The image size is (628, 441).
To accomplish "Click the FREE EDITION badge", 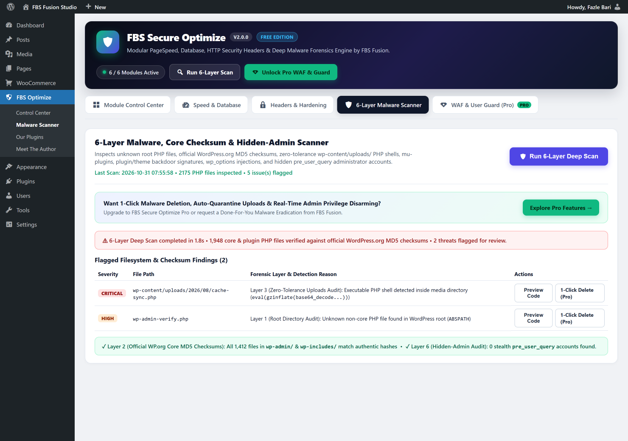I will click(x=277, y=37).
